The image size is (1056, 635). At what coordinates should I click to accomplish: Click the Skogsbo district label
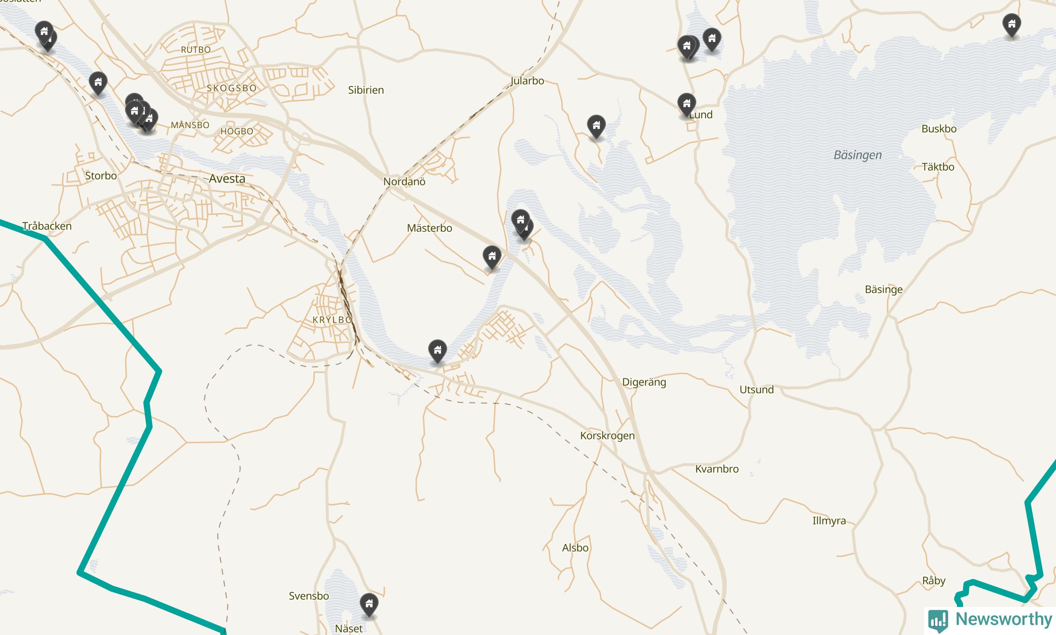click(x=231, y=88)
